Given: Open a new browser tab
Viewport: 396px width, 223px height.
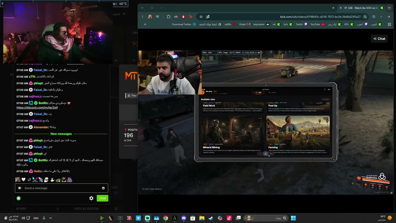Looking at the screenshot, I should (333, 8).
